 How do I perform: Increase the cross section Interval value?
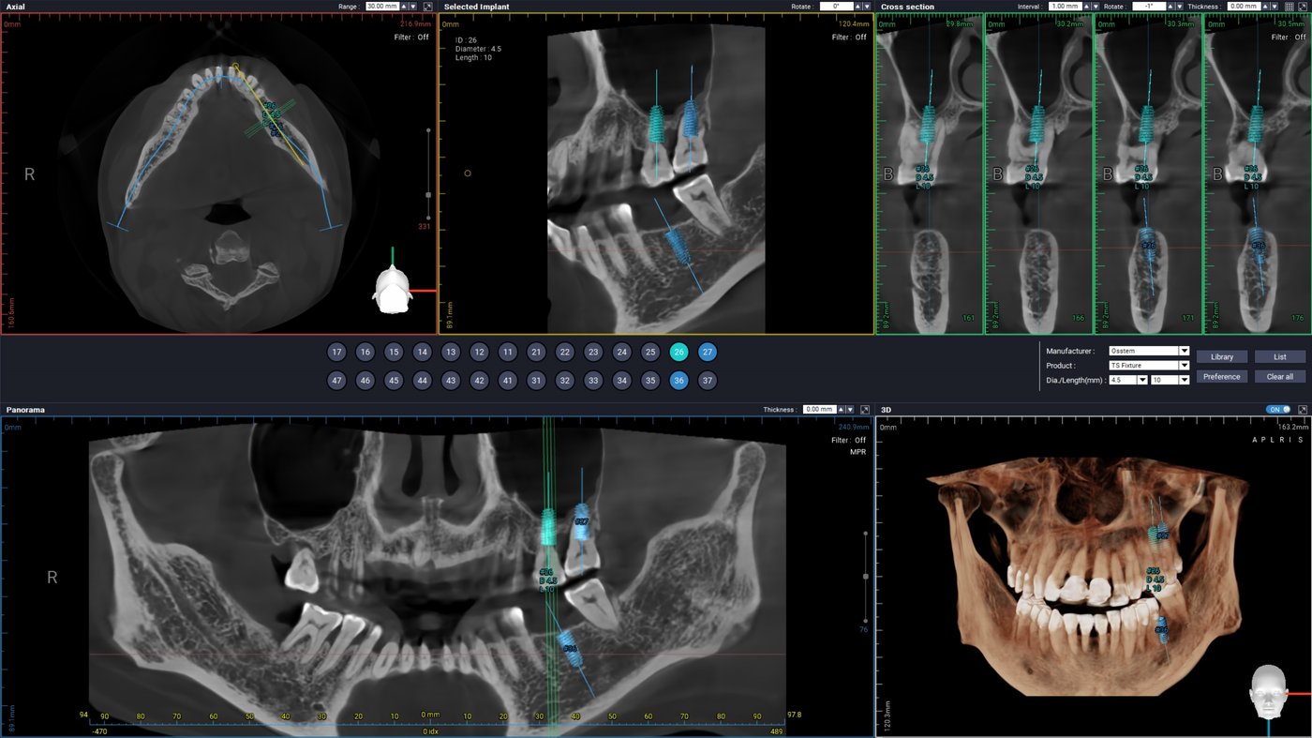point(1087,6)
